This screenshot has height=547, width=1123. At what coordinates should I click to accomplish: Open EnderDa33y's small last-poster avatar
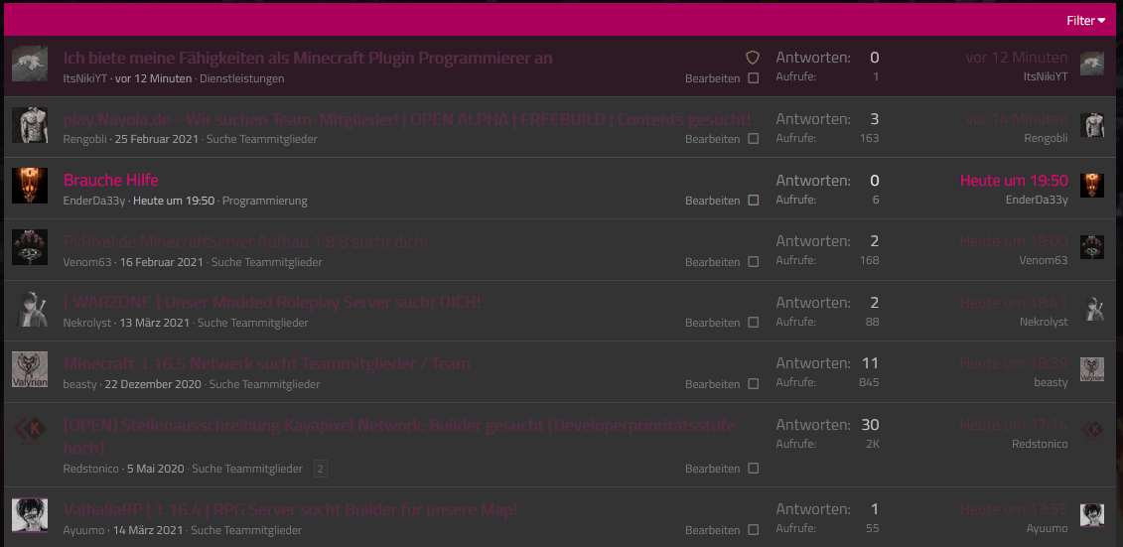click(1092, 186)
